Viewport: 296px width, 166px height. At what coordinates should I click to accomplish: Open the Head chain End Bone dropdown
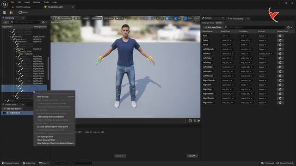pos(244,45)
